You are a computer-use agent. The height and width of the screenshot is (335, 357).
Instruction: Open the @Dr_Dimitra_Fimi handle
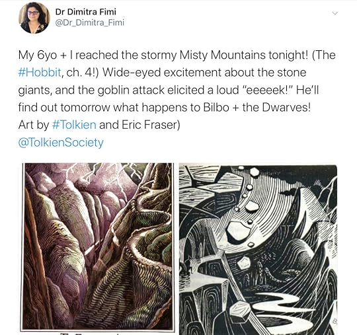pos(90,22)
